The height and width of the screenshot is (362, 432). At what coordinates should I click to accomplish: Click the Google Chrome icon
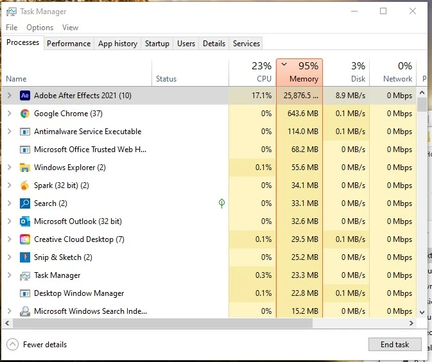tap(25, 114)
